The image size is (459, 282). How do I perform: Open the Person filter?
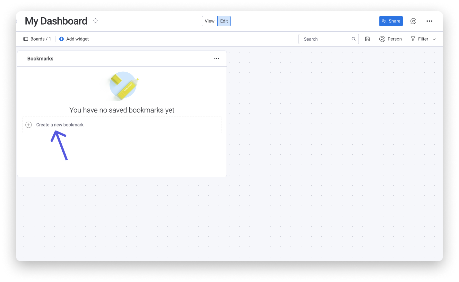(391, 39)
